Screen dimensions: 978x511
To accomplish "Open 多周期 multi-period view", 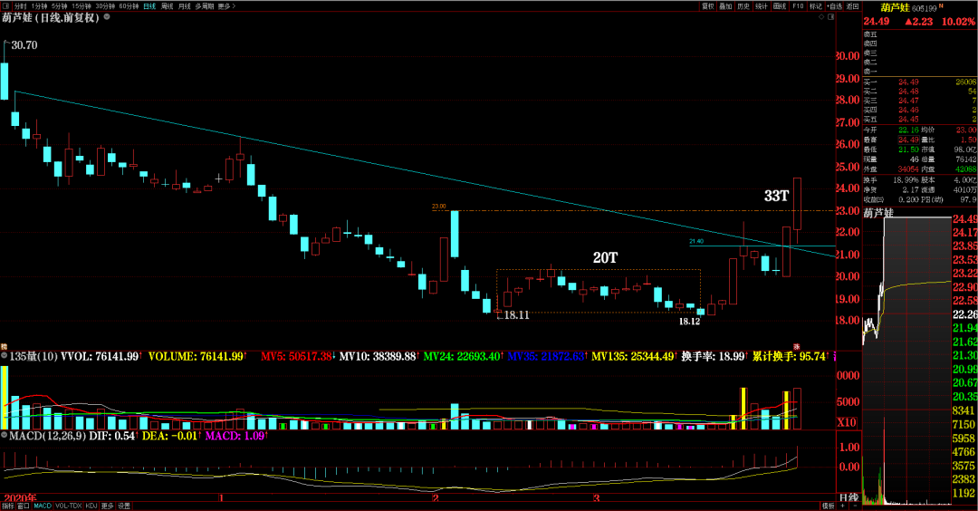I will tap(205, 5).
